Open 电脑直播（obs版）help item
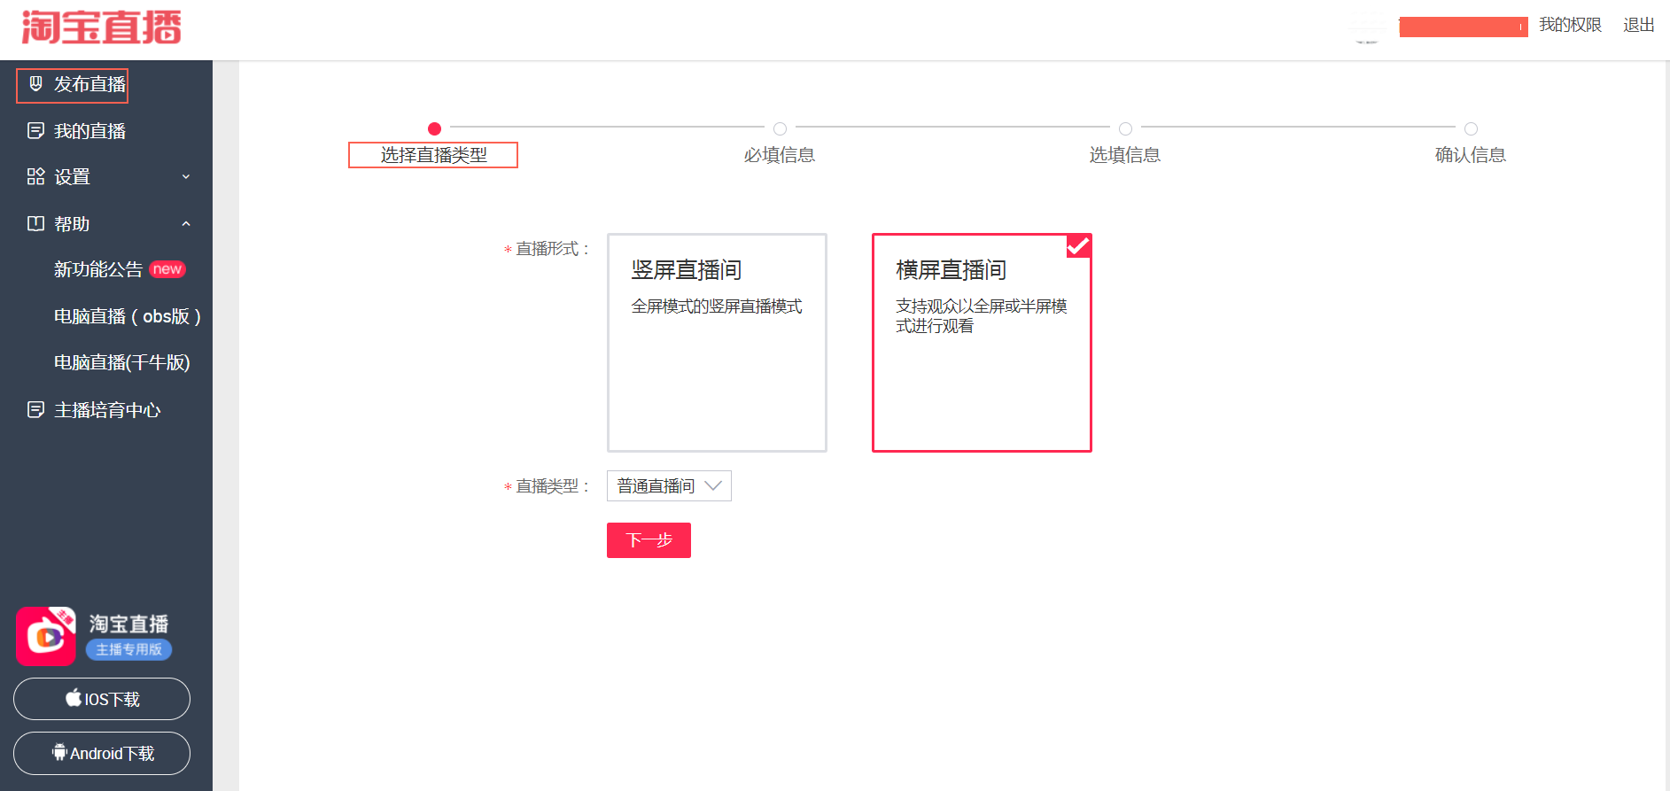The image size is (1670, 791). 127,316
